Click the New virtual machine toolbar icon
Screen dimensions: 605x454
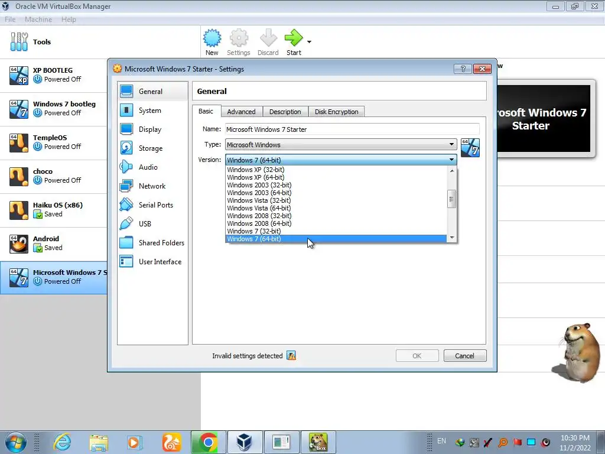pyautogui.click(x=212, y=38)
